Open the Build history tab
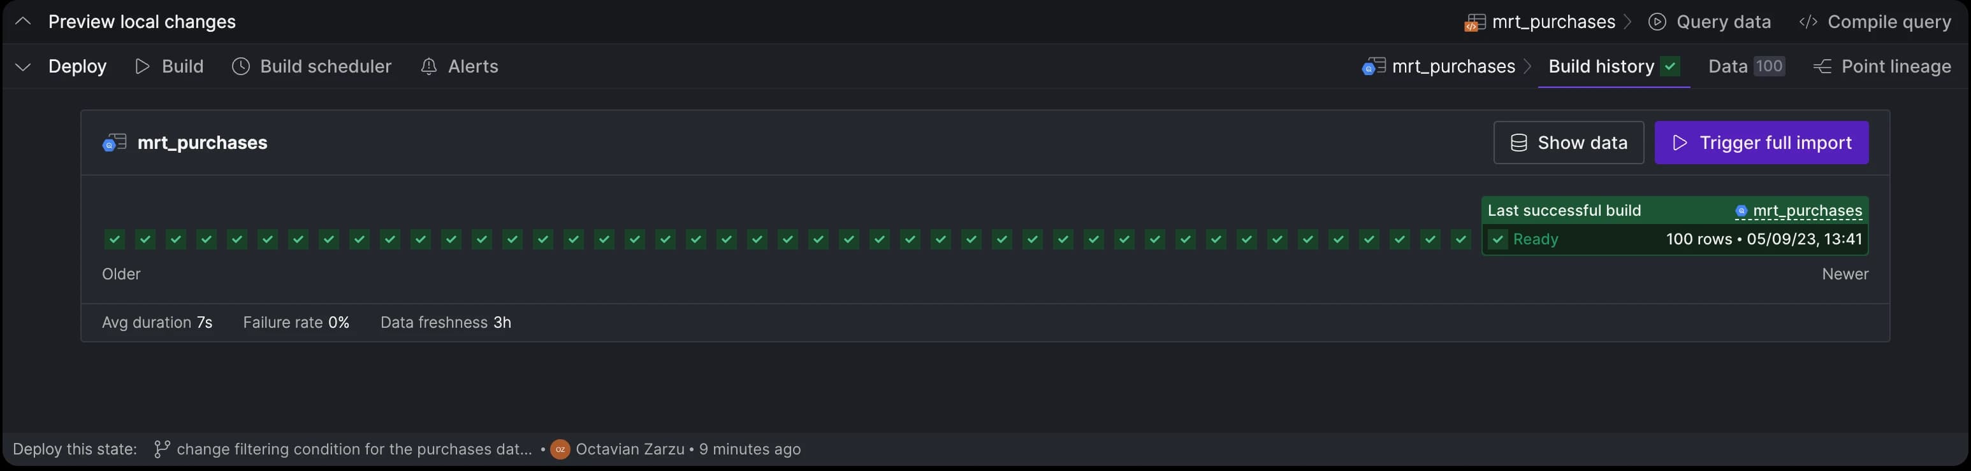The width and height of the screenshot is (1971, 471). 1613,66
